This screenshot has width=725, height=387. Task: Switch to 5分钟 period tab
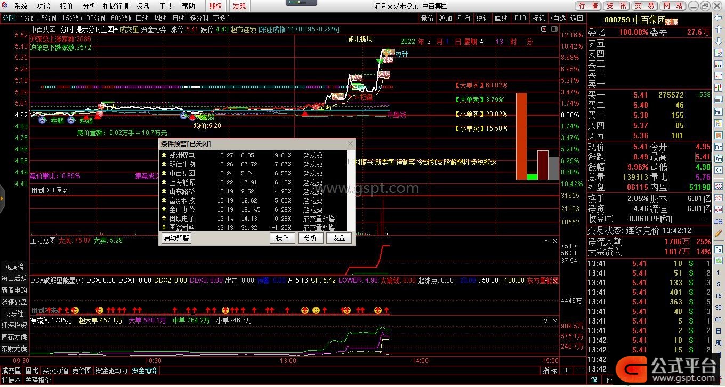click(x=49, y=18)
